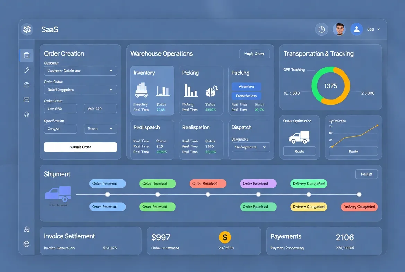Select the Delivery Completed status marker

309,184
